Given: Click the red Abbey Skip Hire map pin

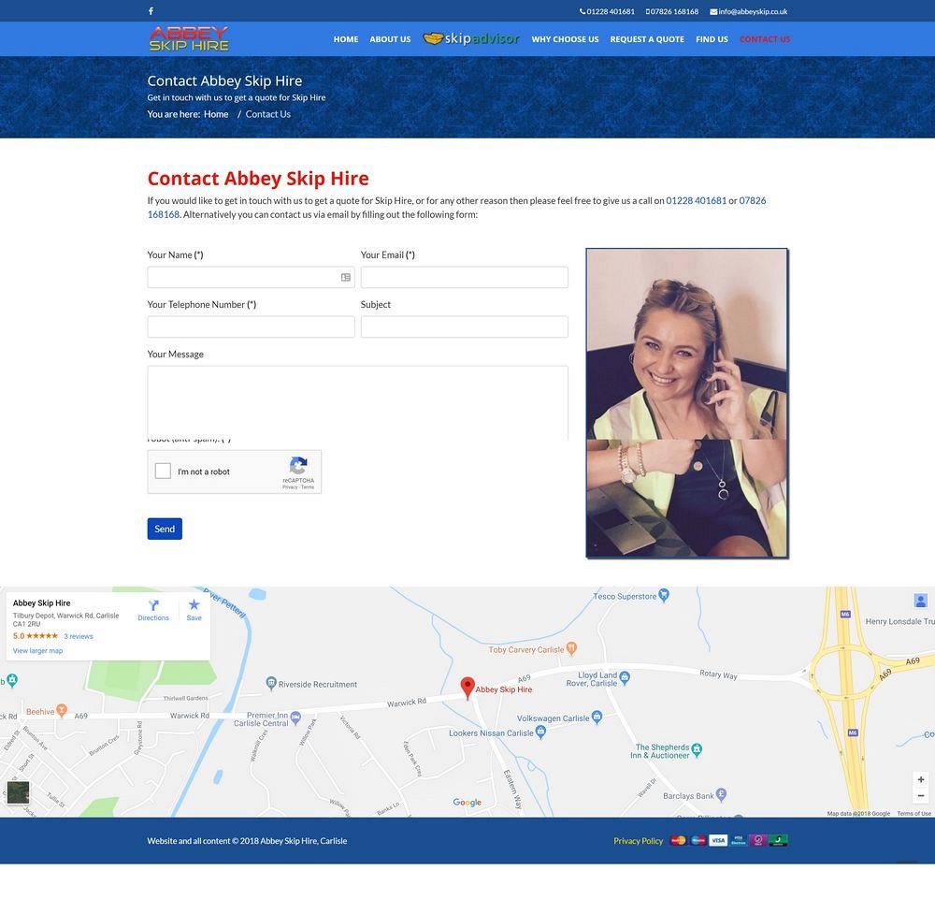Looking at the screenshot, I should [467, 688].
